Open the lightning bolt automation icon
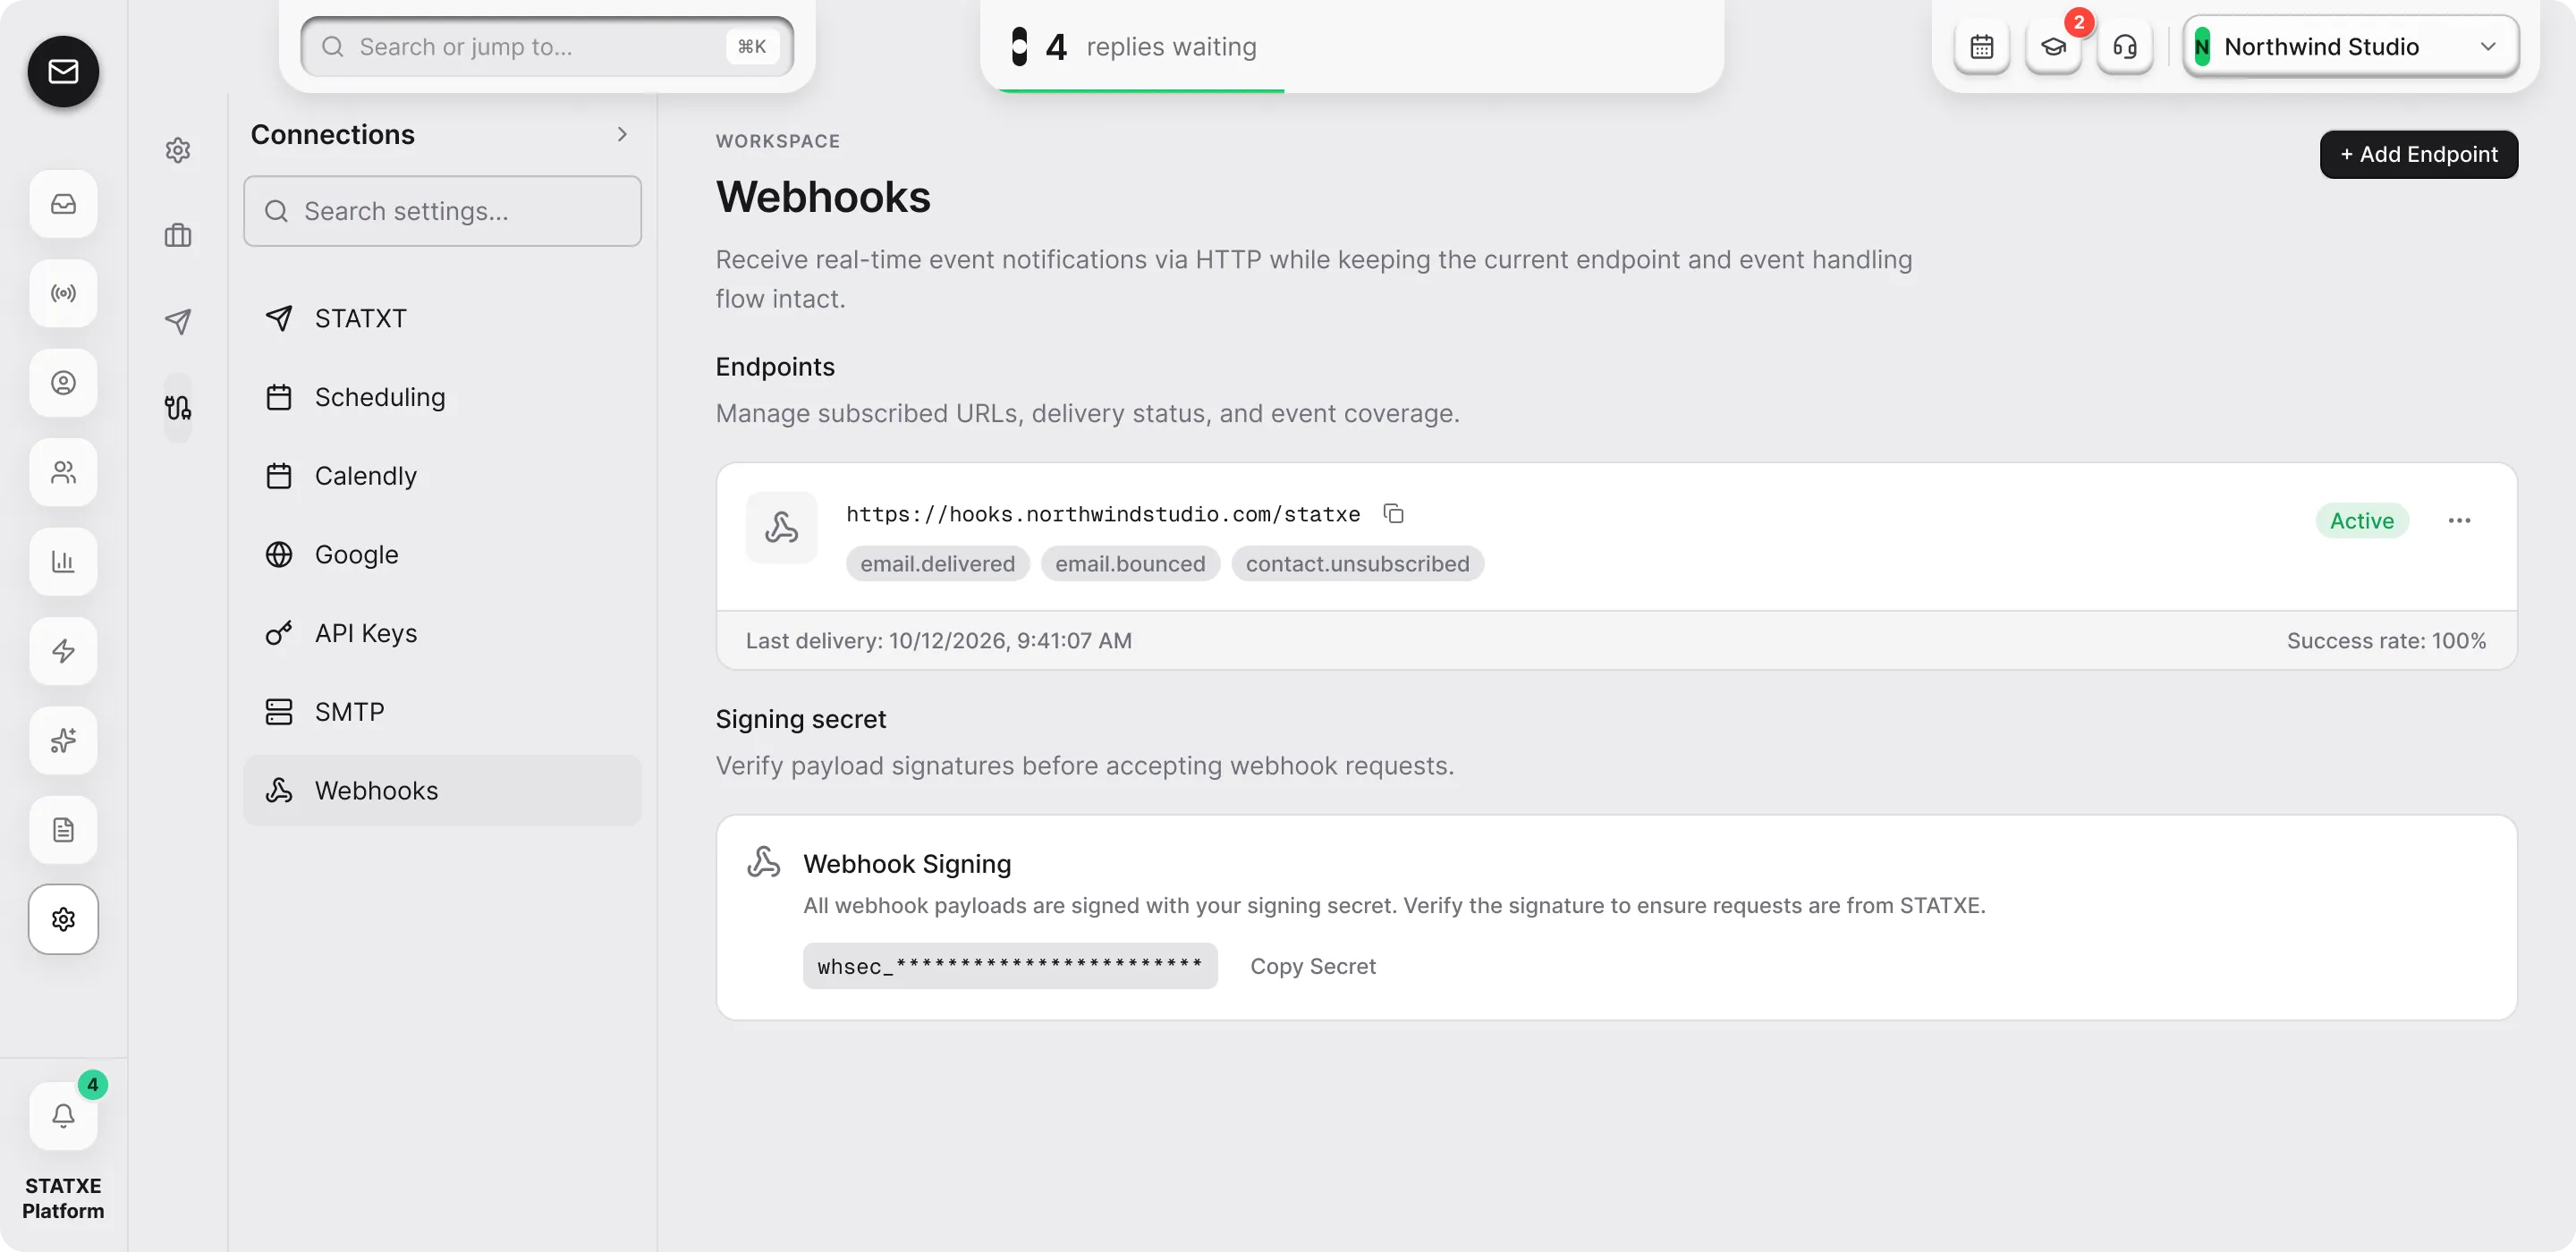This screenshot has height=1252, width=2576. 63,651
